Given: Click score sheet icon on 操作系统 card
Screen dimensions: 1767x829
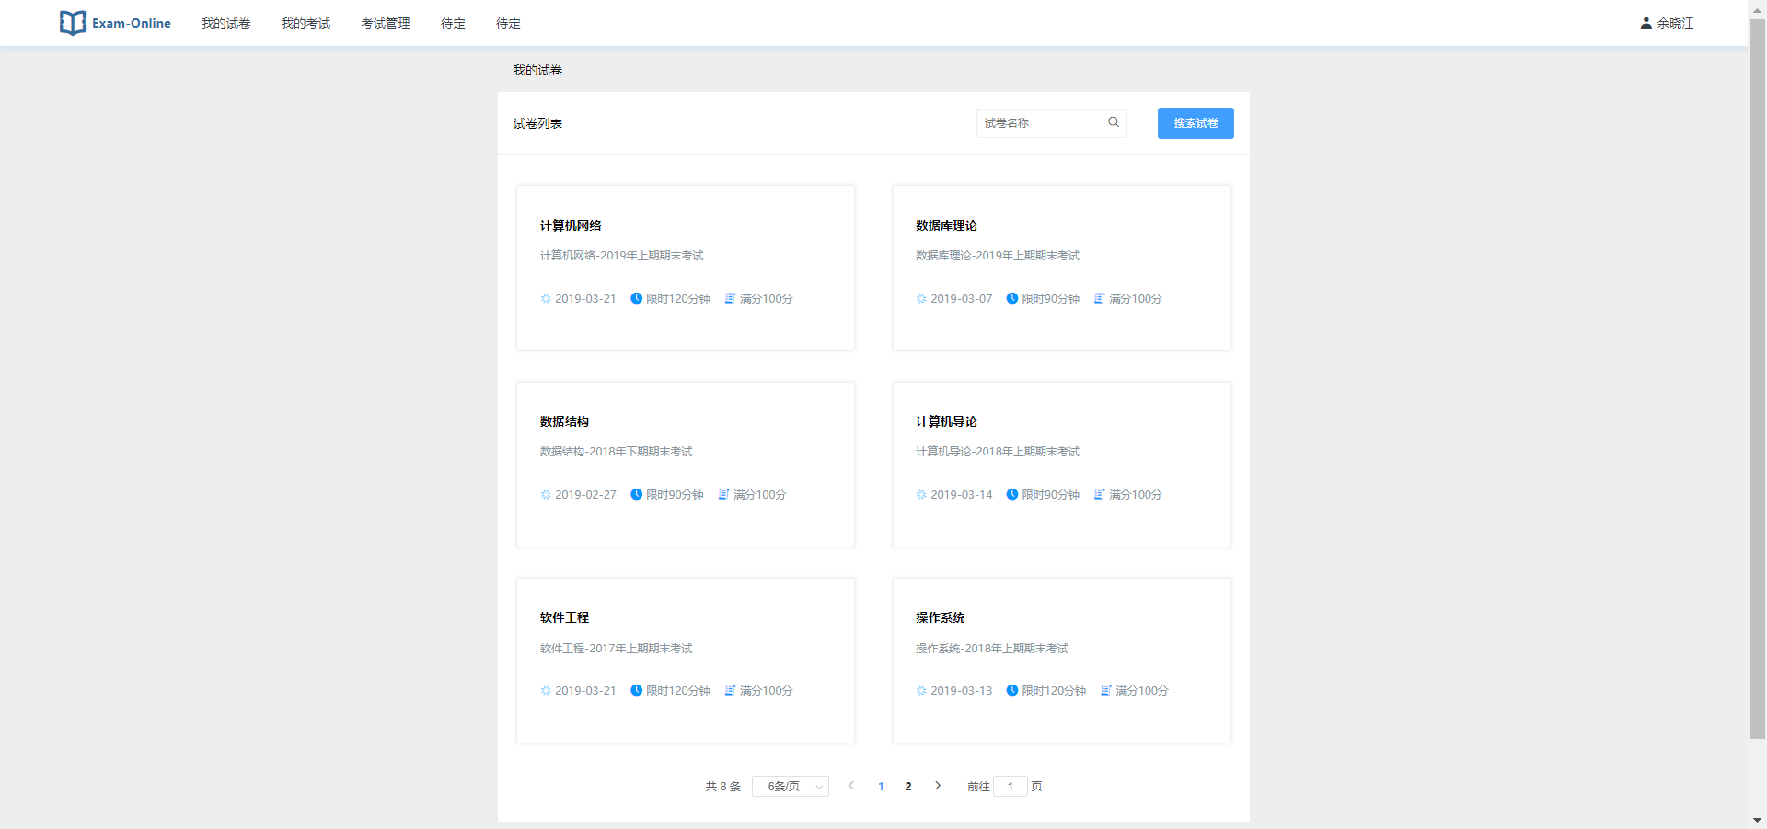Looking at the screenshot, I should [1105, 691].
